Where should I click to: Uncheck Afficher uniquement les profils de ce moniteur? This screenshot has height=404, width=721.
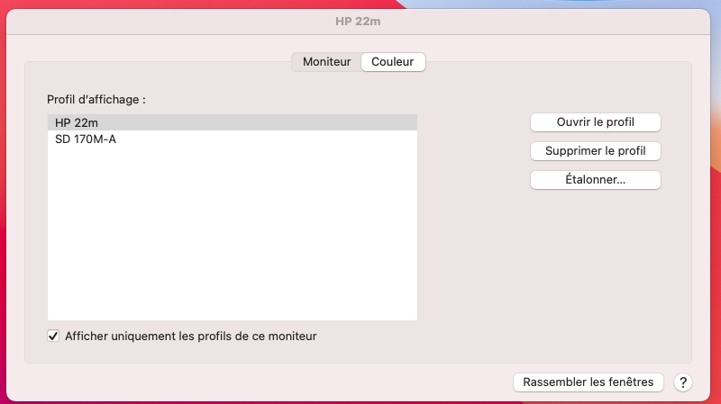coord(53,336)
